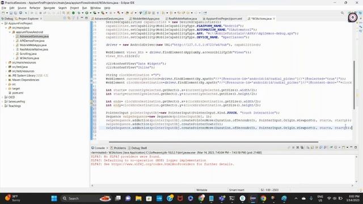Click the green Debug bug icon
The height and width of the screenshot is (204, 363).
click(79, 13)
